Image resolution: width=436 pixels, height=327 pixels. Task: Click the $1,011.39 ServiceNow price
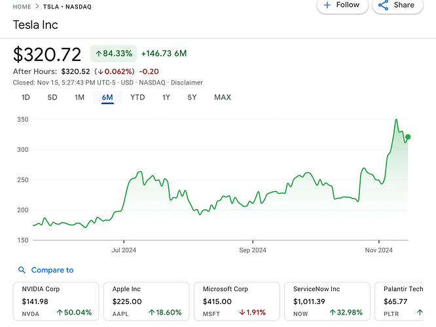pyautogui.click(x=309, y=301)
